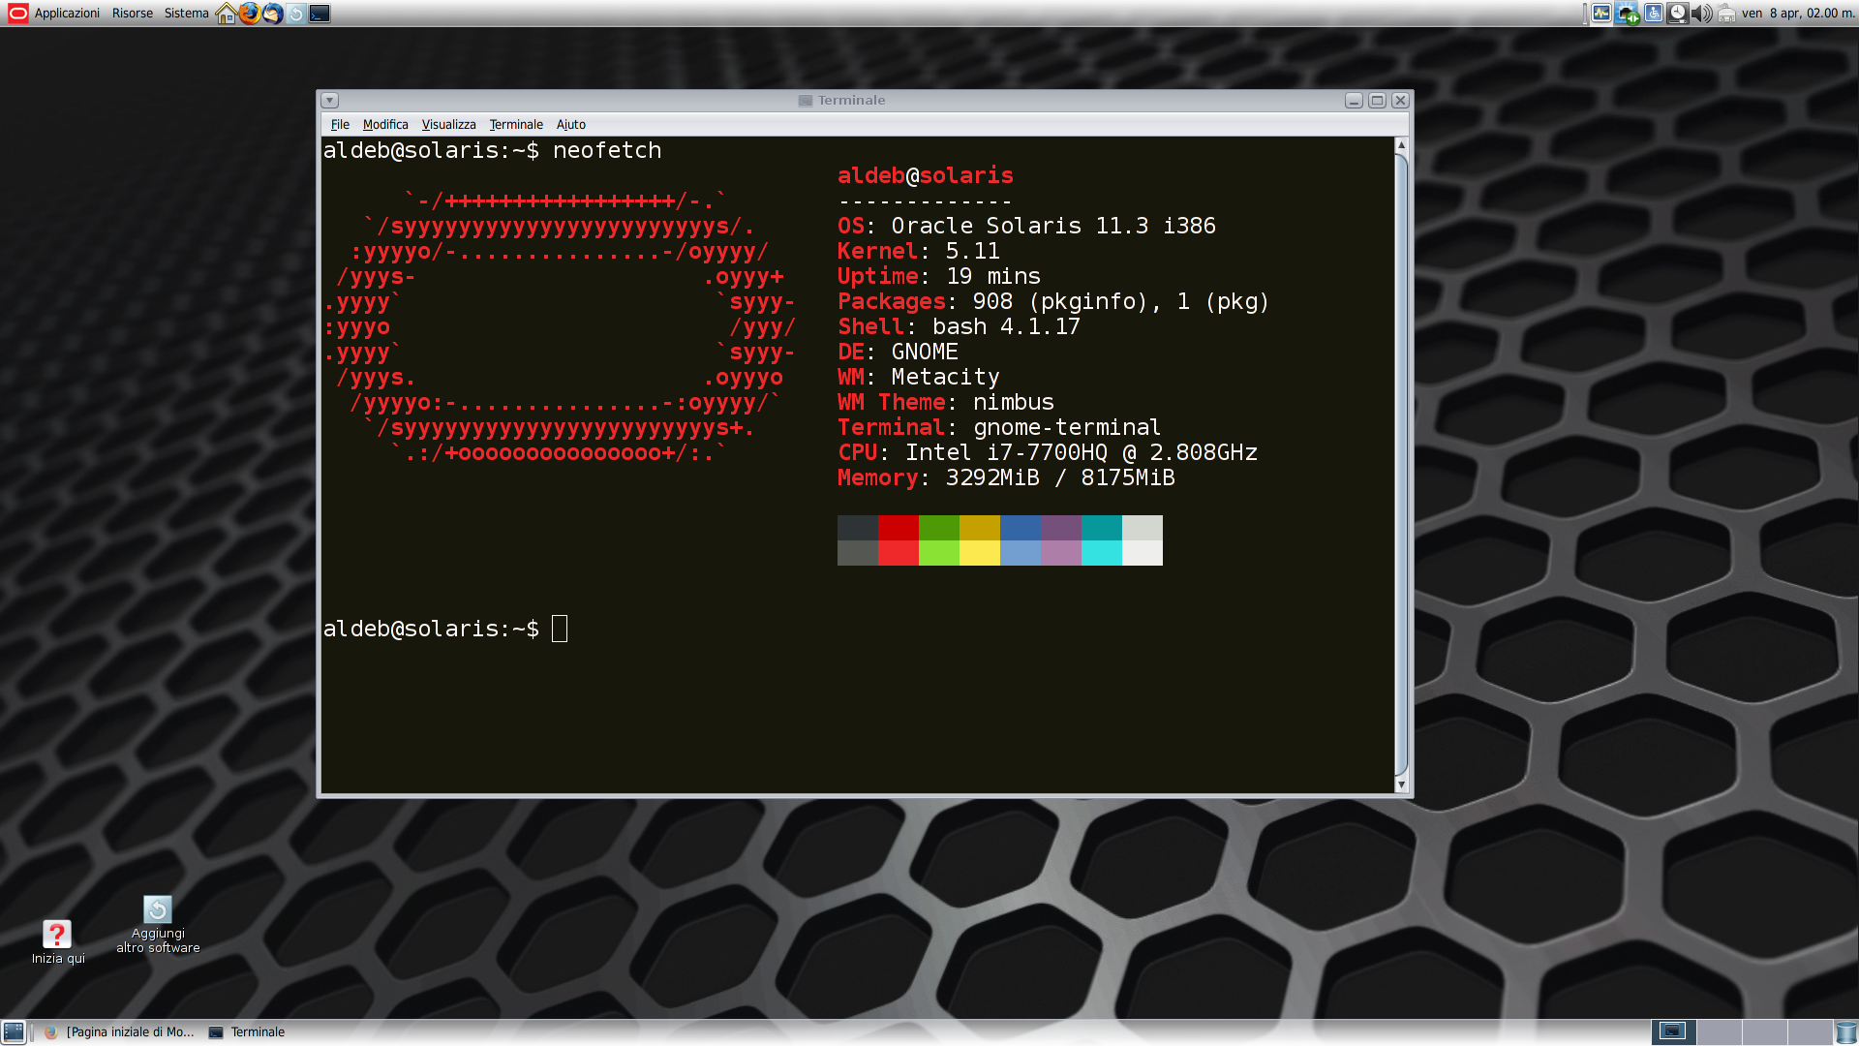Open the Applicazioni menu in top panel

tap(67, 14)
